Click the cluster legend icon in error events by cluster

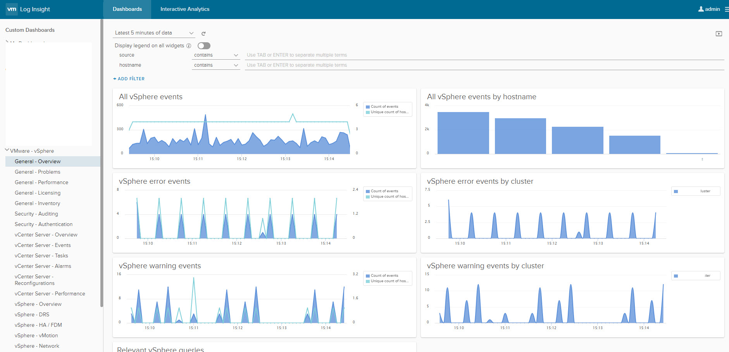coord(676,192)
